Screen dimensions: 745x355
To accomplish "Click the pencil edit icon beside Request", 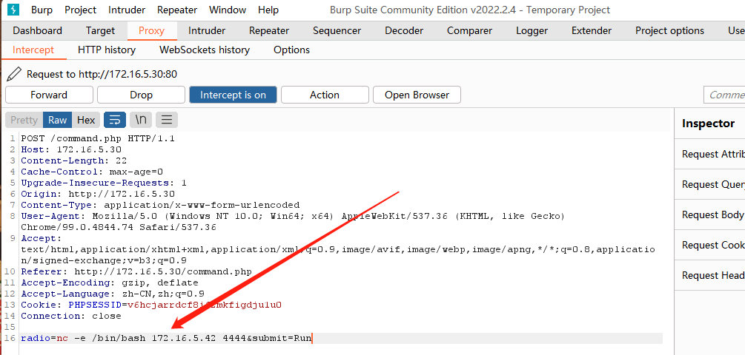I will (x=14, y=74).
